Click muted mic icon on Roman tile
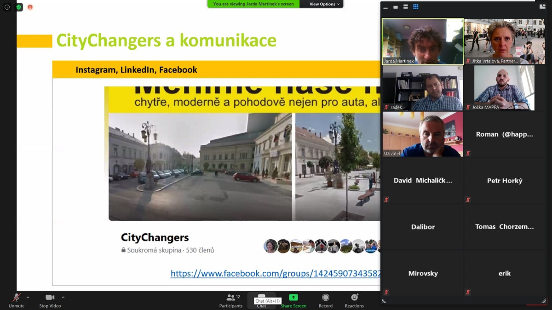 coord(468,153)
